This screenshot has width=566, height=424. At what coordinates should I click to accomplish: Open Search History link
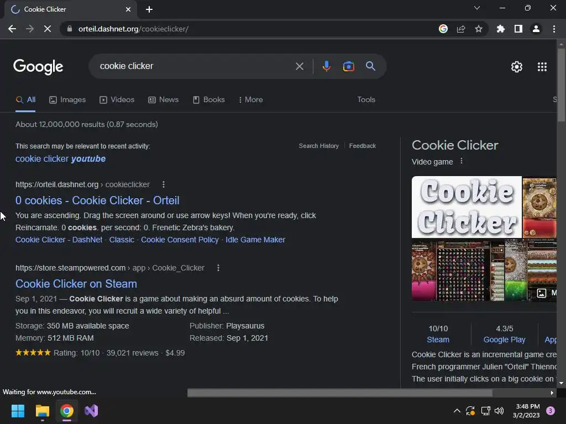[x=319, y=146]
